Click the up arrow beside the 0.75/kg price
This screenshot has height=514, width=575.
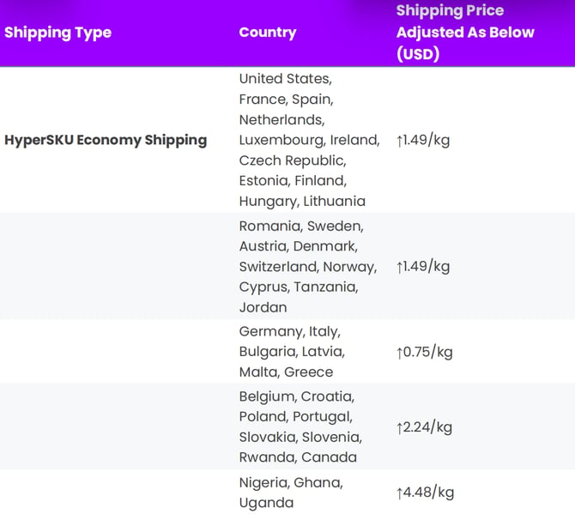[x=400, y=352]
